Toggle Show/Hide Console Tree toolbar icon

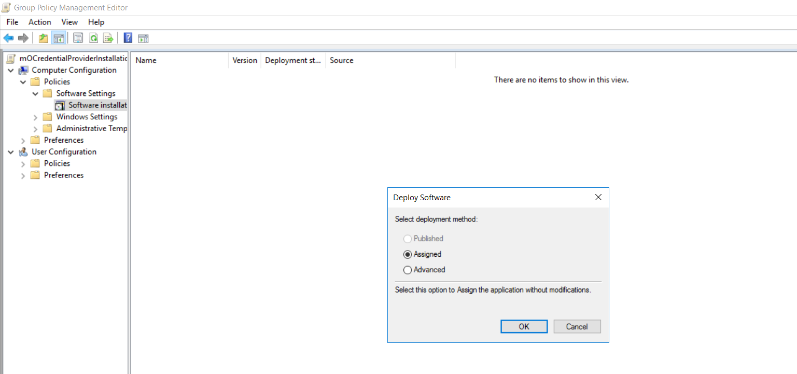pos(59,38)
